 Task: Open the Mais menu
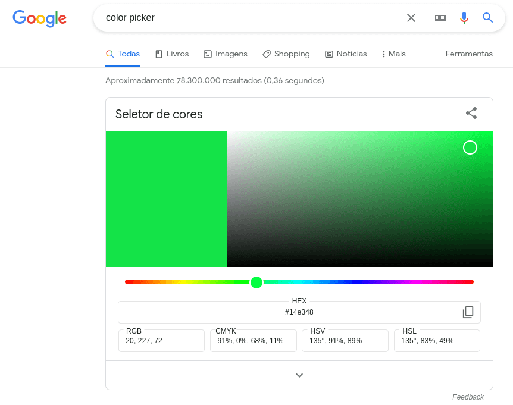coord(394,54)
